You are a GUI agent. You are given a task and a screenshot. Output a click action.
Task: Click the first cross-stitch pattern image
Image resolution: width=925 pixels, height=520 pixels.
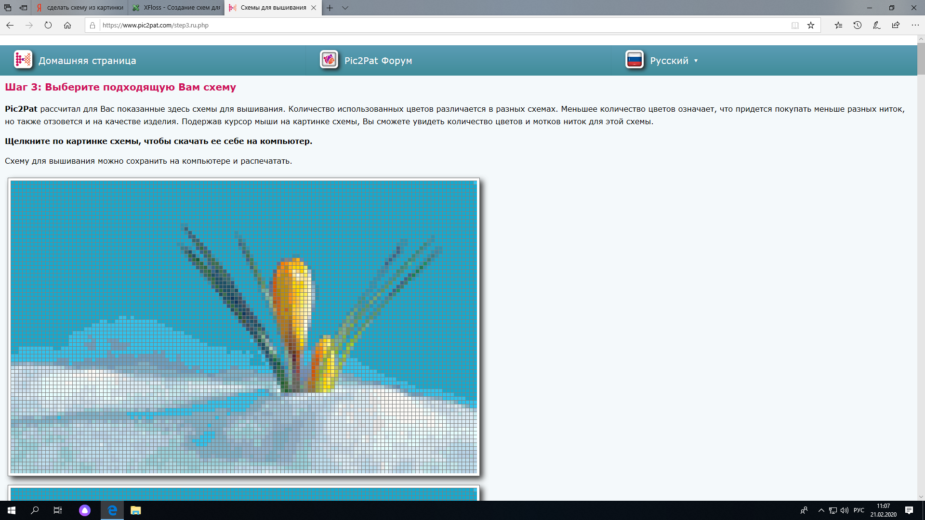coord(244,327)
